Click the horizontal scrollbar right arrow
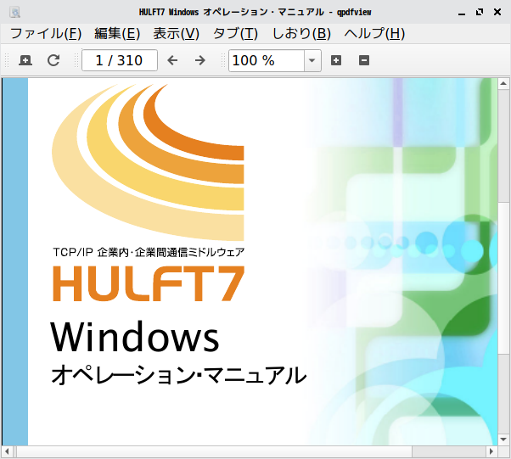The image size is (511, 459). tap(491, 452)
